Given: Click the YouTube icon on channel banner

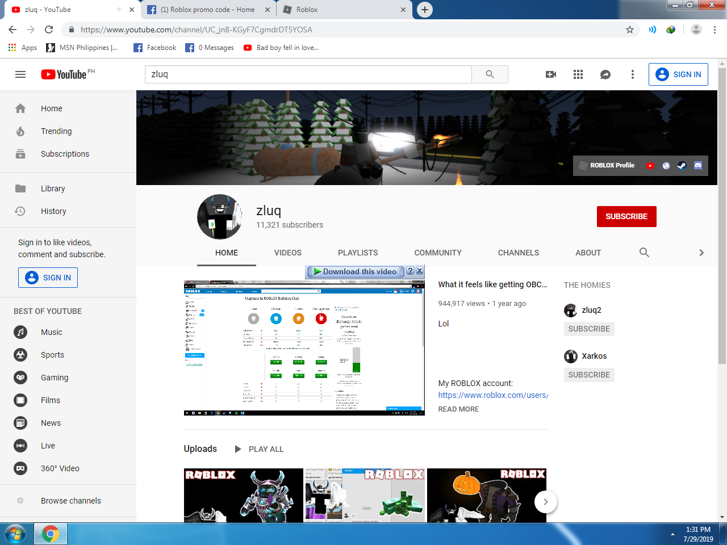Looking at the screenshot, I should pos(650,166).
